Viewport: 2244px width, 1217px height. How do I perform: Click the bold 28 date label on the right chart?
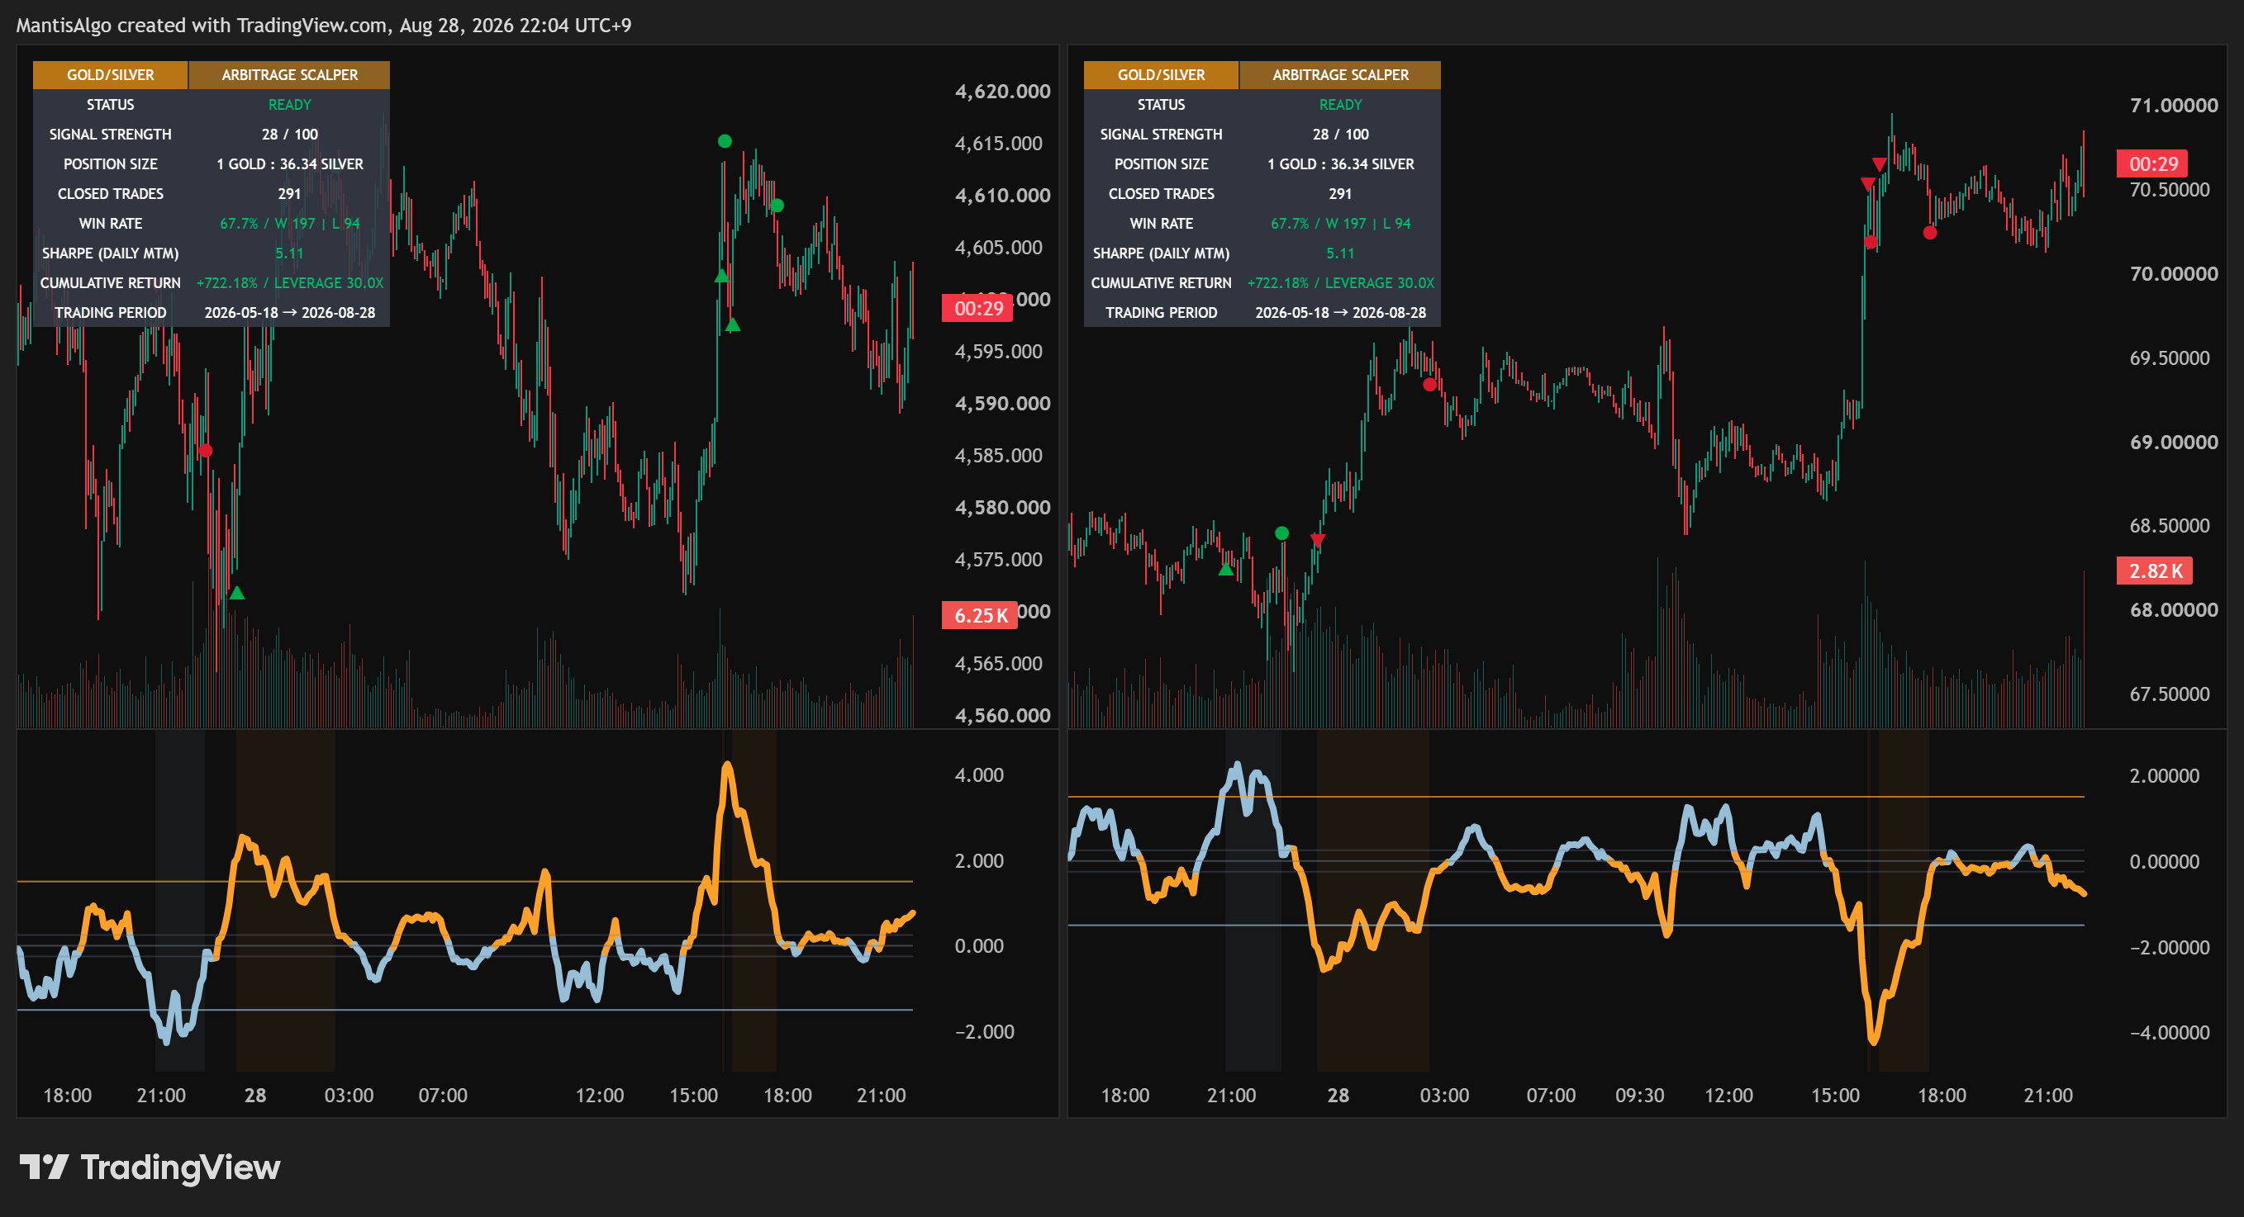pyautogui.click(x=1338, y=1095)
